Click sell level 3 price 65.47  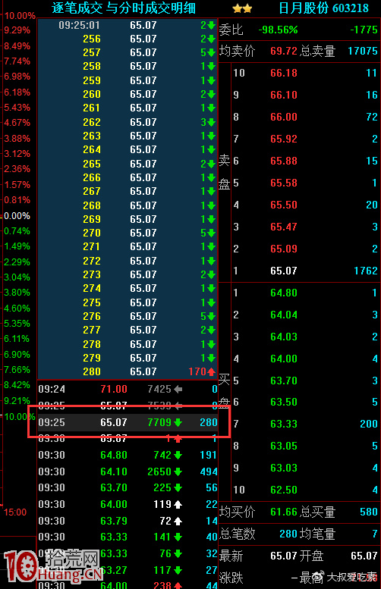284,227
